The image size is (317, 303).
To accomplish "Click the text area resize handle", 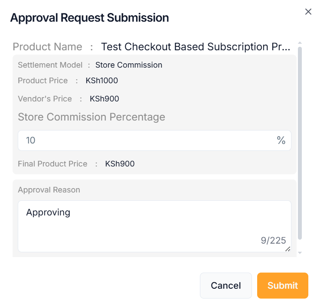I will coord(288,249).
